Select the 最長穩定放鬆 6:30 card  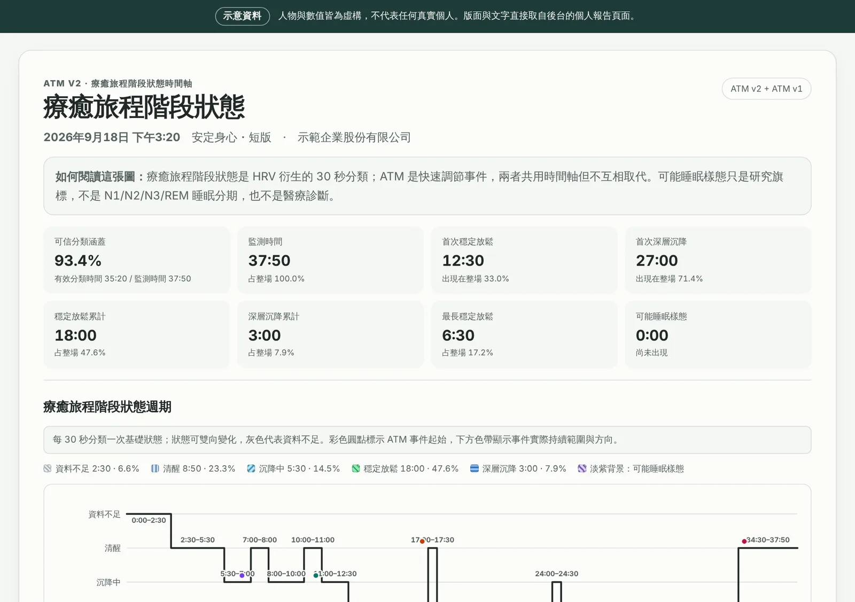[x=524, y=334]
